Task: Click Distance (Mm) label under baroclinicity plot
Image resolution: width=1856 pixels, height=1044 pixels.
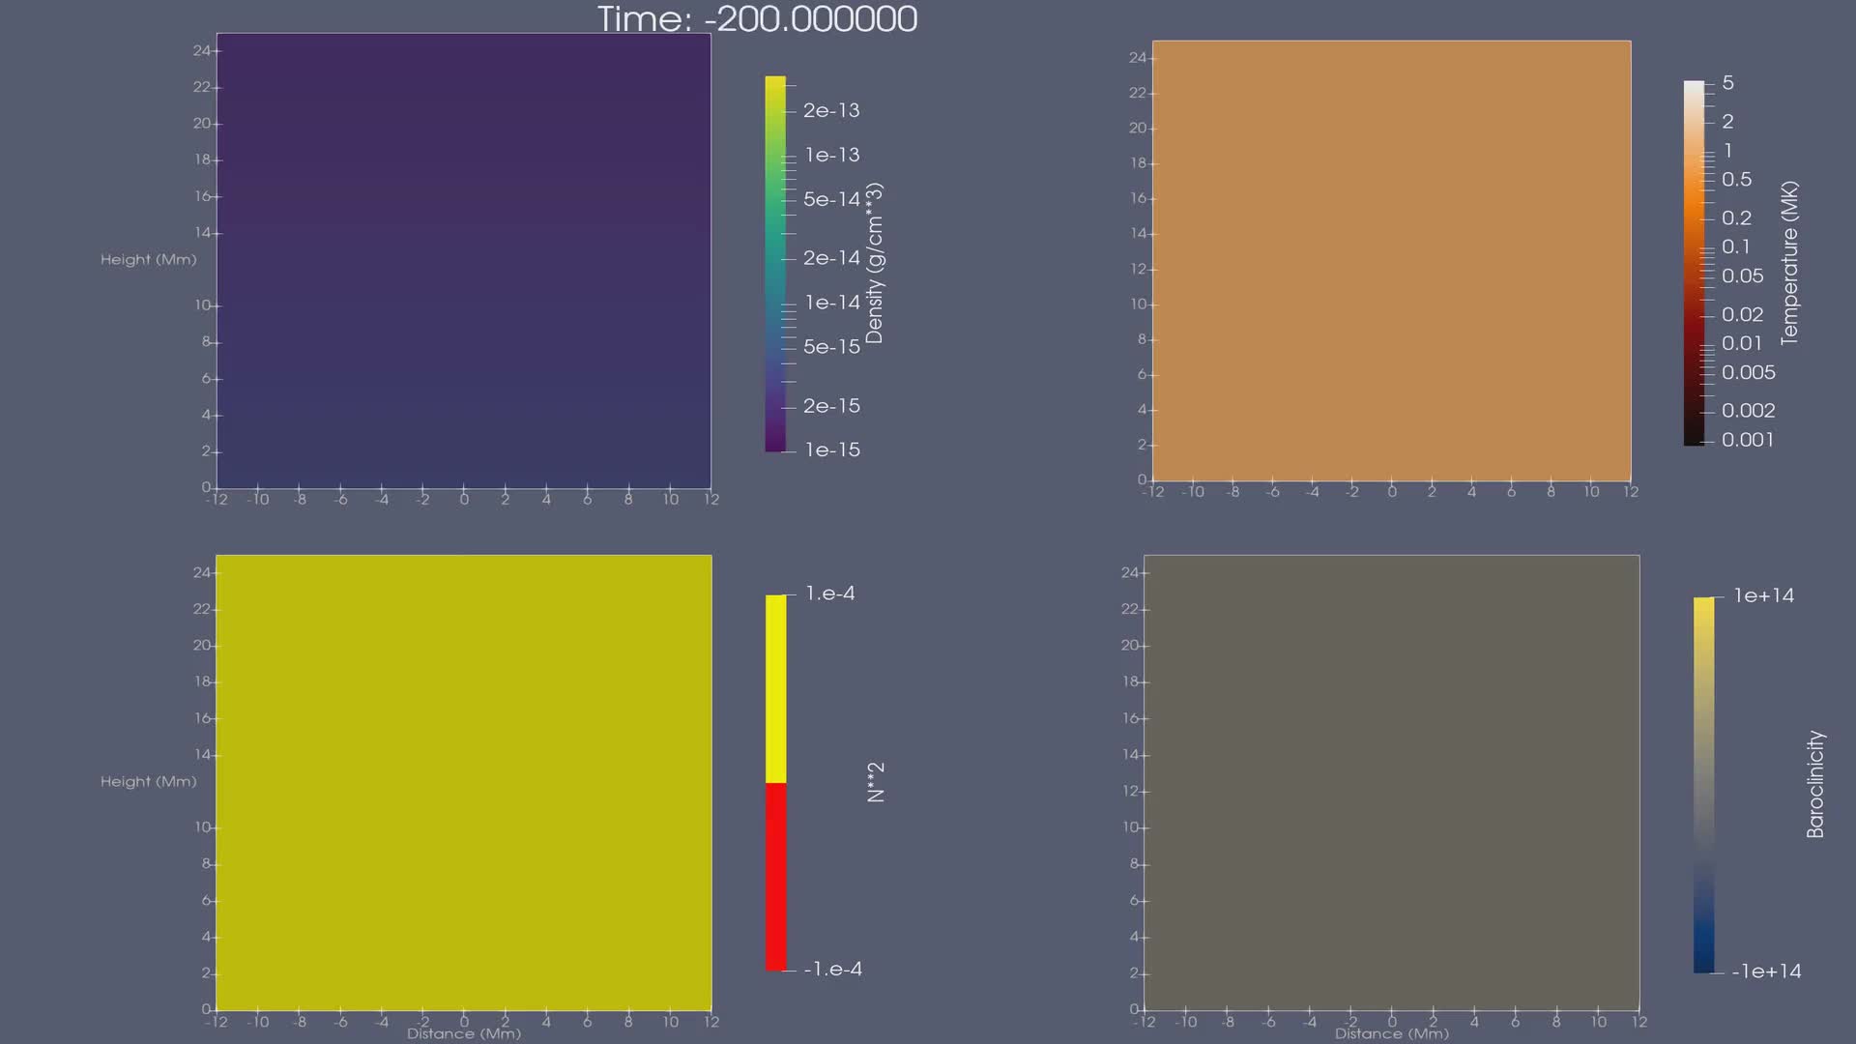Action: (x=1391, y=1034)
